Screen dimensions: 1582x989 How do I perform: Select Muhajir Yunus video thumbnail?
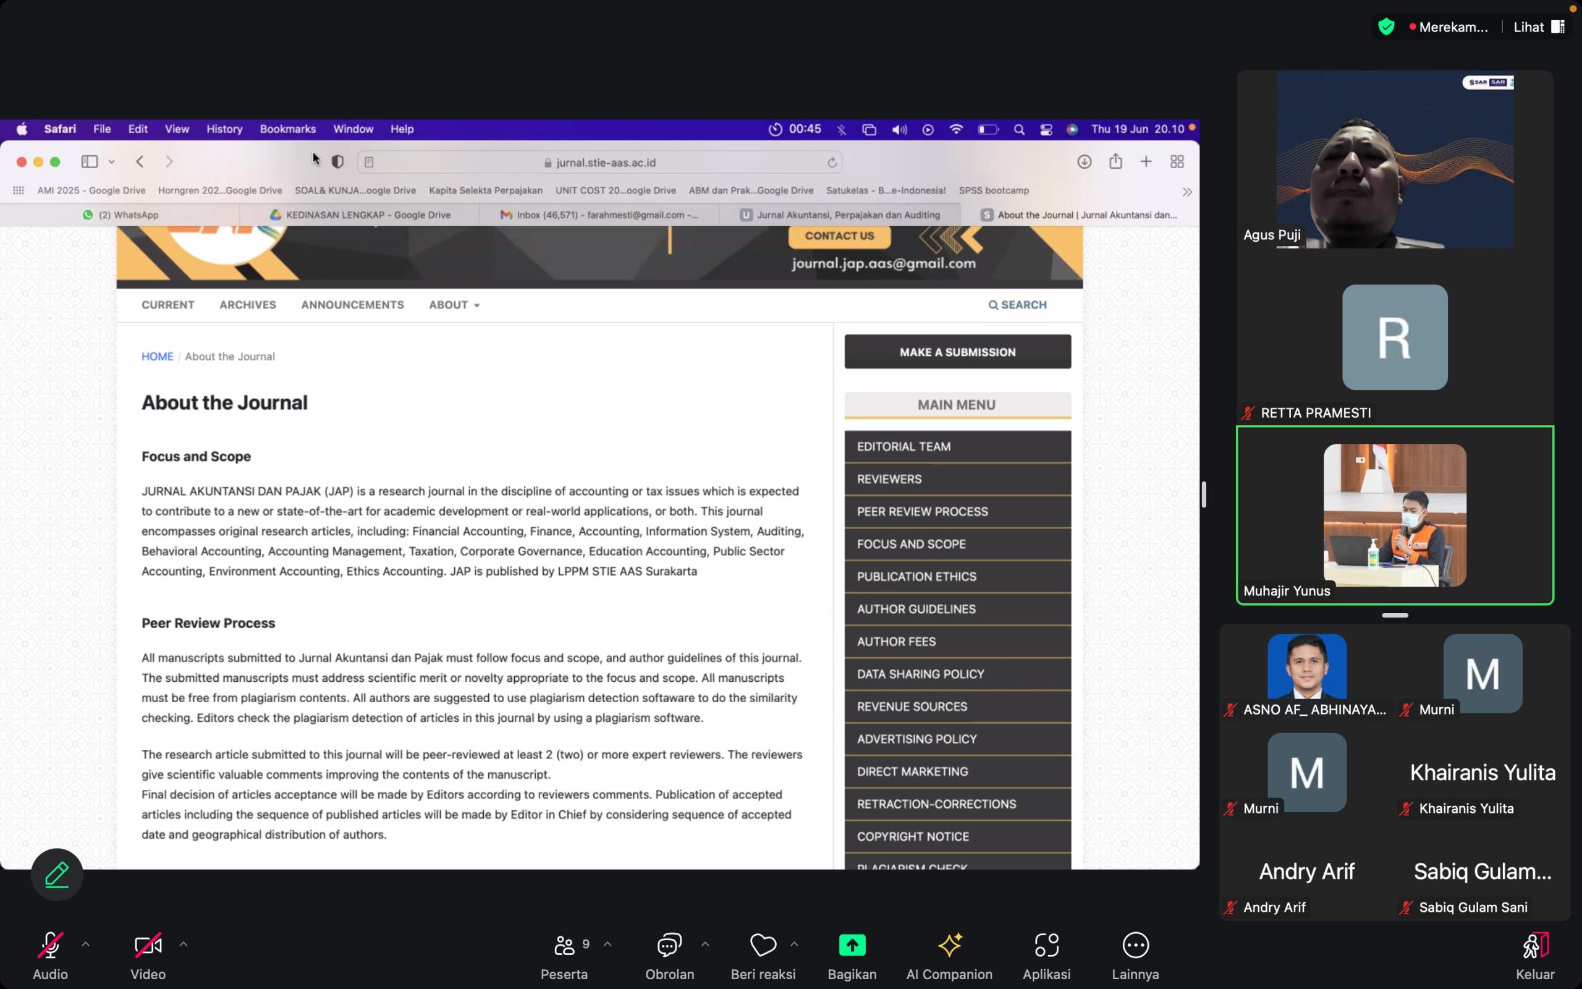click(1394, 516)
